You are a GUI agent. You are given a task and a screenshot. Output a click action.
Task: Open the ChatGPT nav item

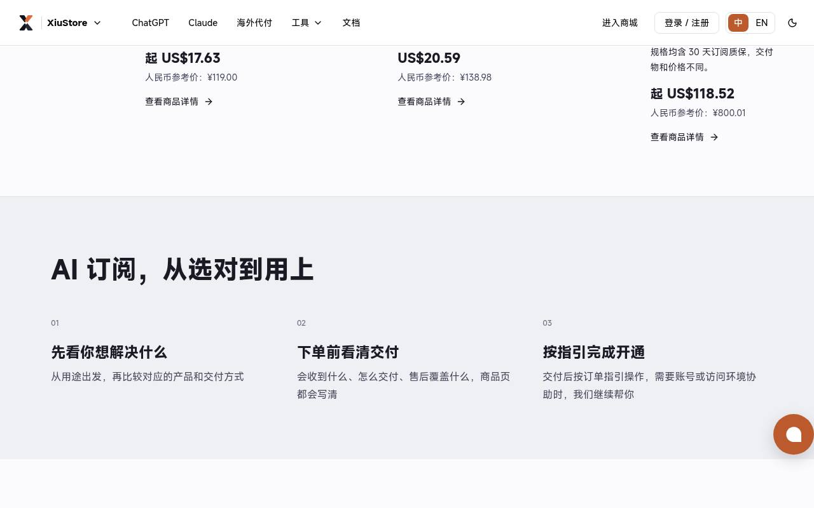click(x=151, y=23)
